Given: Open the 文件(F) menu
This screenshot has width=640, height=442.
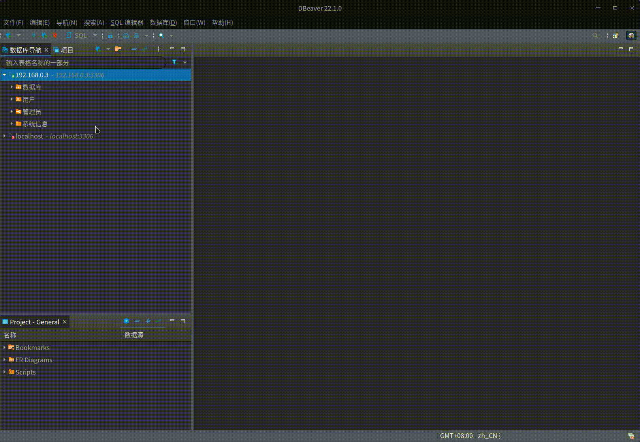Looking at the screenshot, I should [13, 22].
